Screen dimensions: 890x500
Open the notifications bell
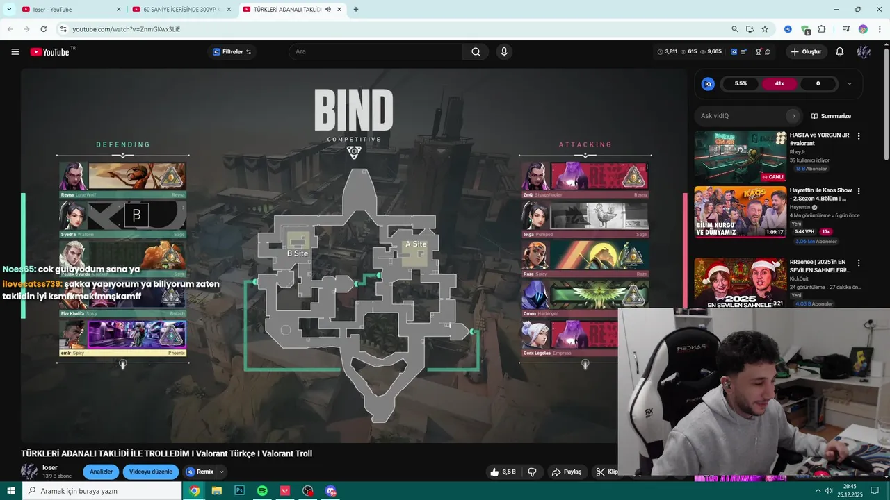click(839, 52)
